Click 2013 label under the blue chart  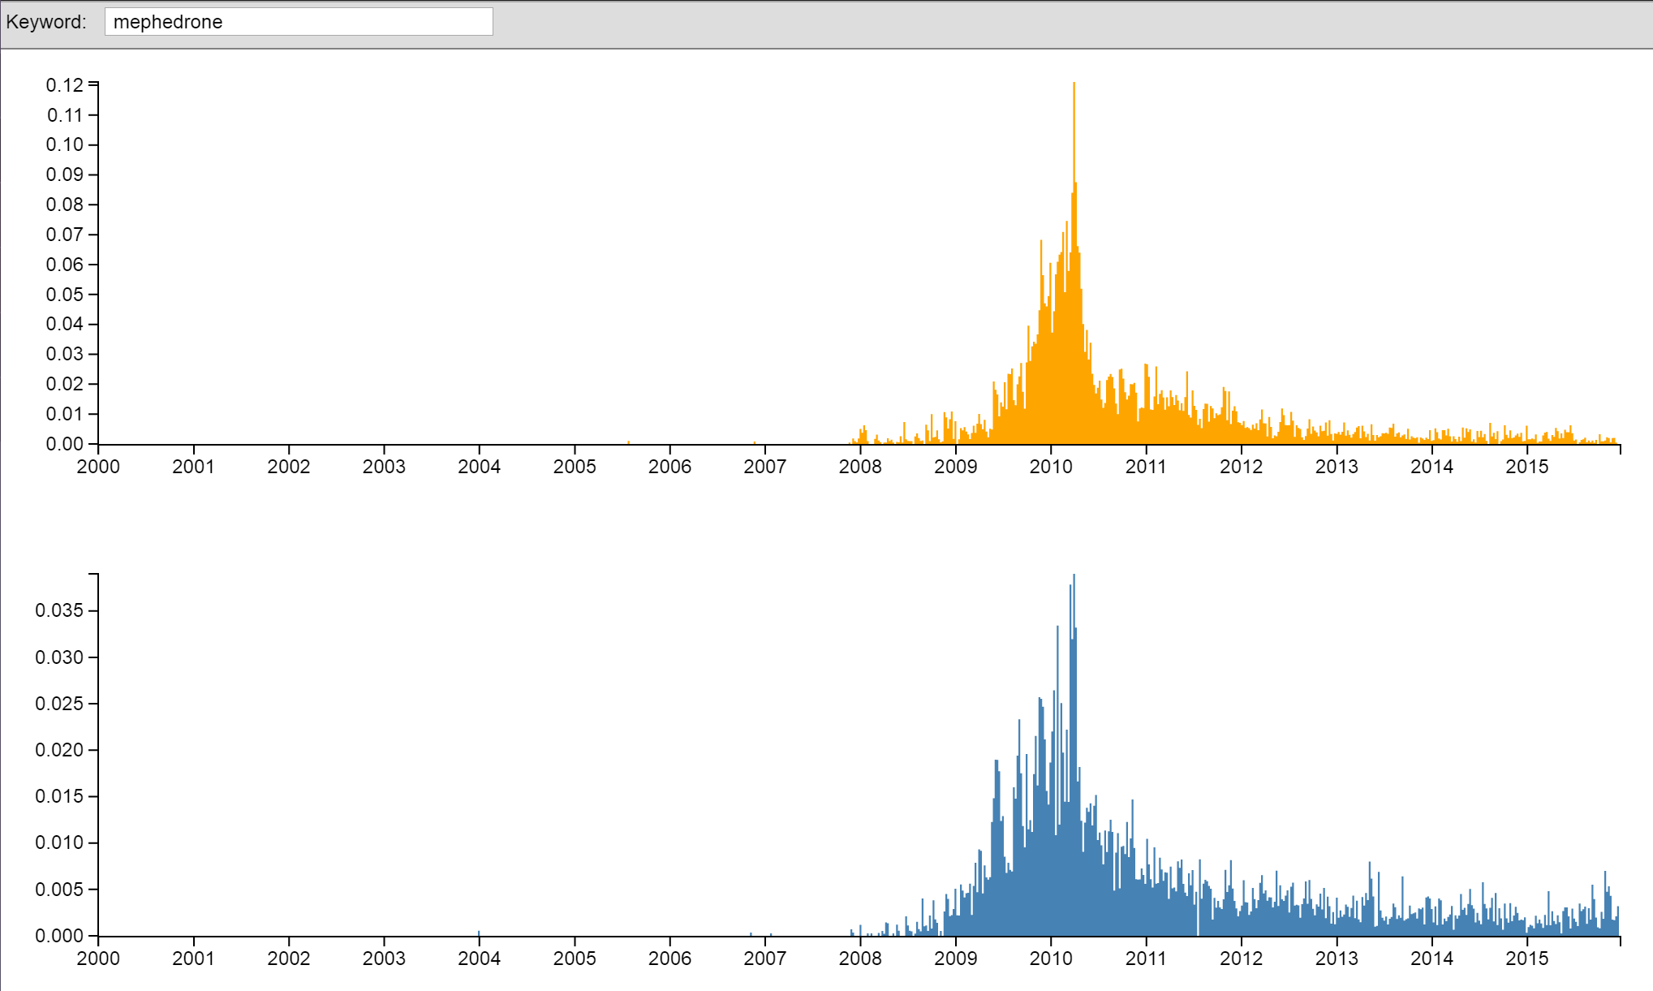(1337, 959)
